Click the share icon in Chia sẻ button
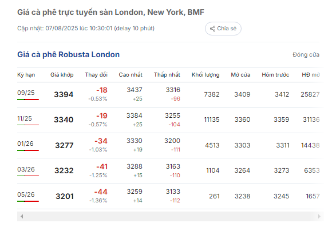The height and width of the screenshot is (231, 336). pyautogui.click(x=212, y=29)
